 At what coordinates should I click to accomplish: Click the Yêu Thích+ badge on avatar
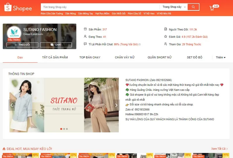14,40
